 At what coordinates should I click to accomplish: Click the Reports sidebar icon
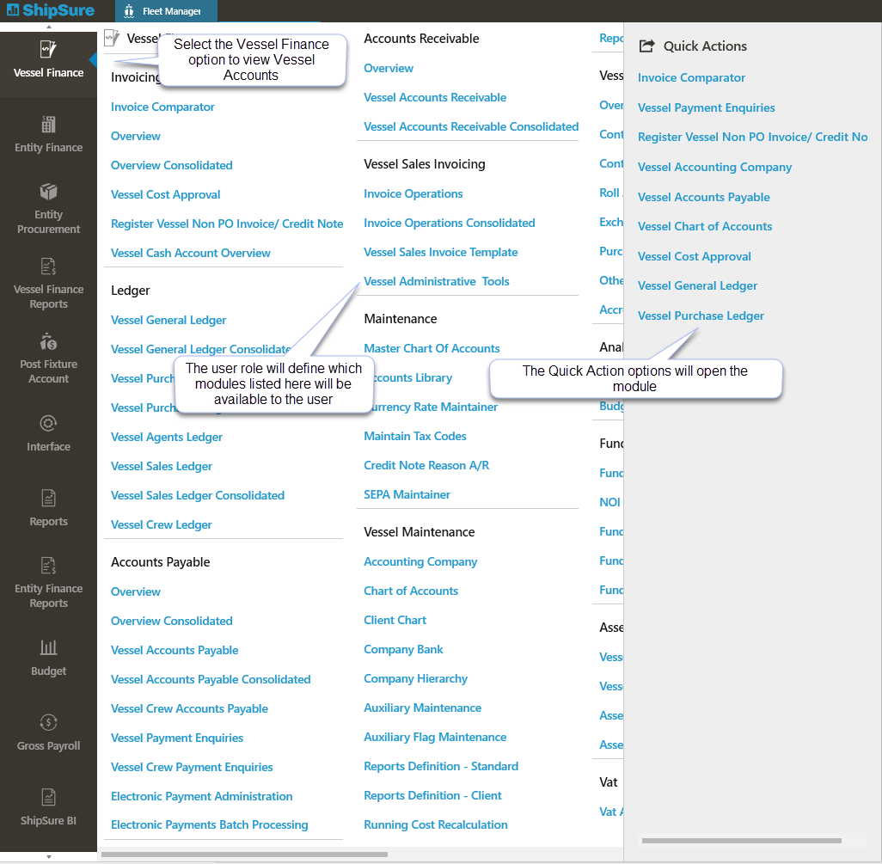tap(48, 499)
